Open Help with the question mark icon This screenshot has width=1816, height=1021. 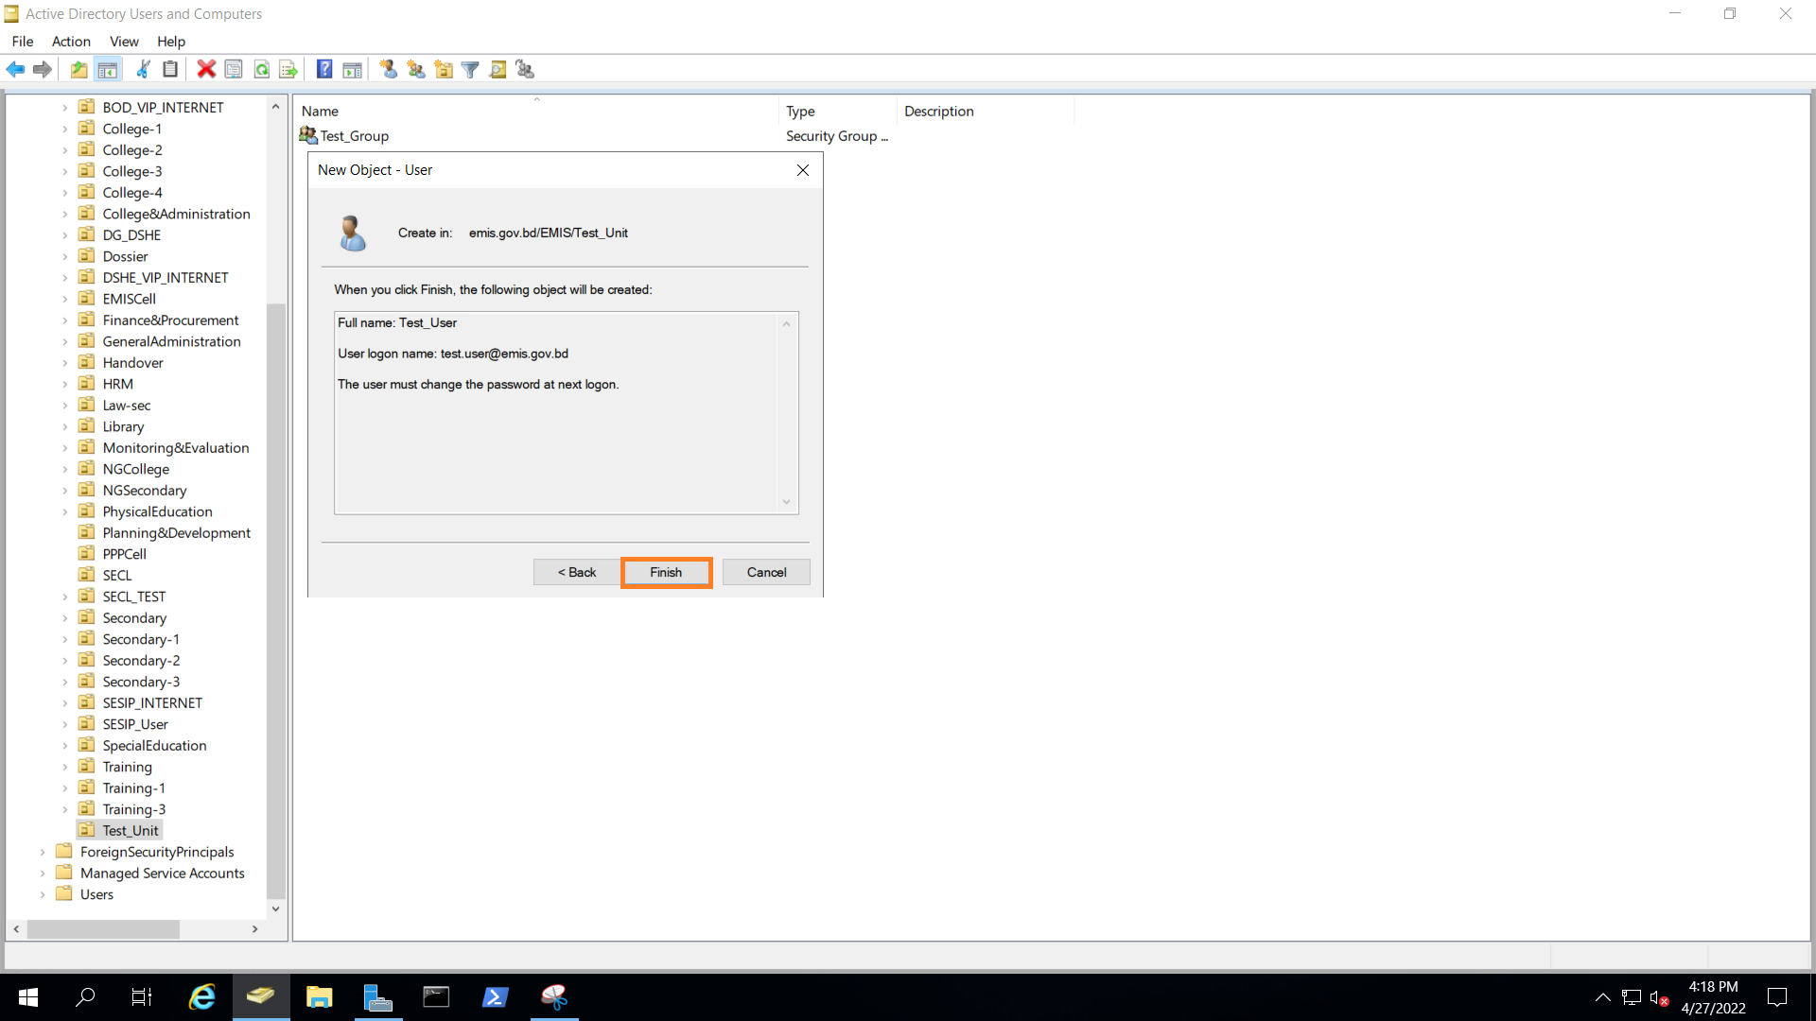pos(324,69)
